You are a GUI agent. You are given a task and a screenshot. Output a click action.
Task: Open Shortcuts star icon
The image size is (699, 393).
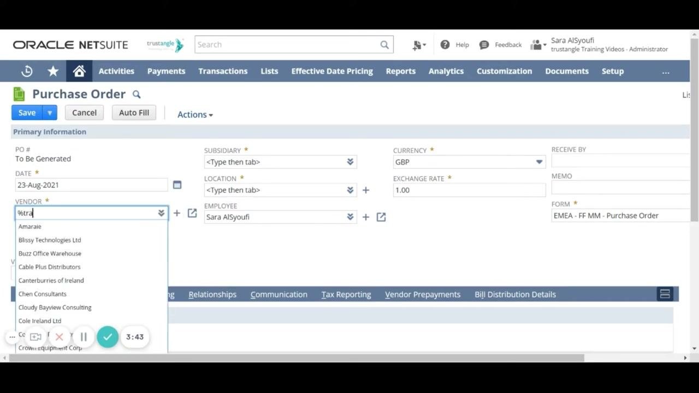[x=53, y=71]
